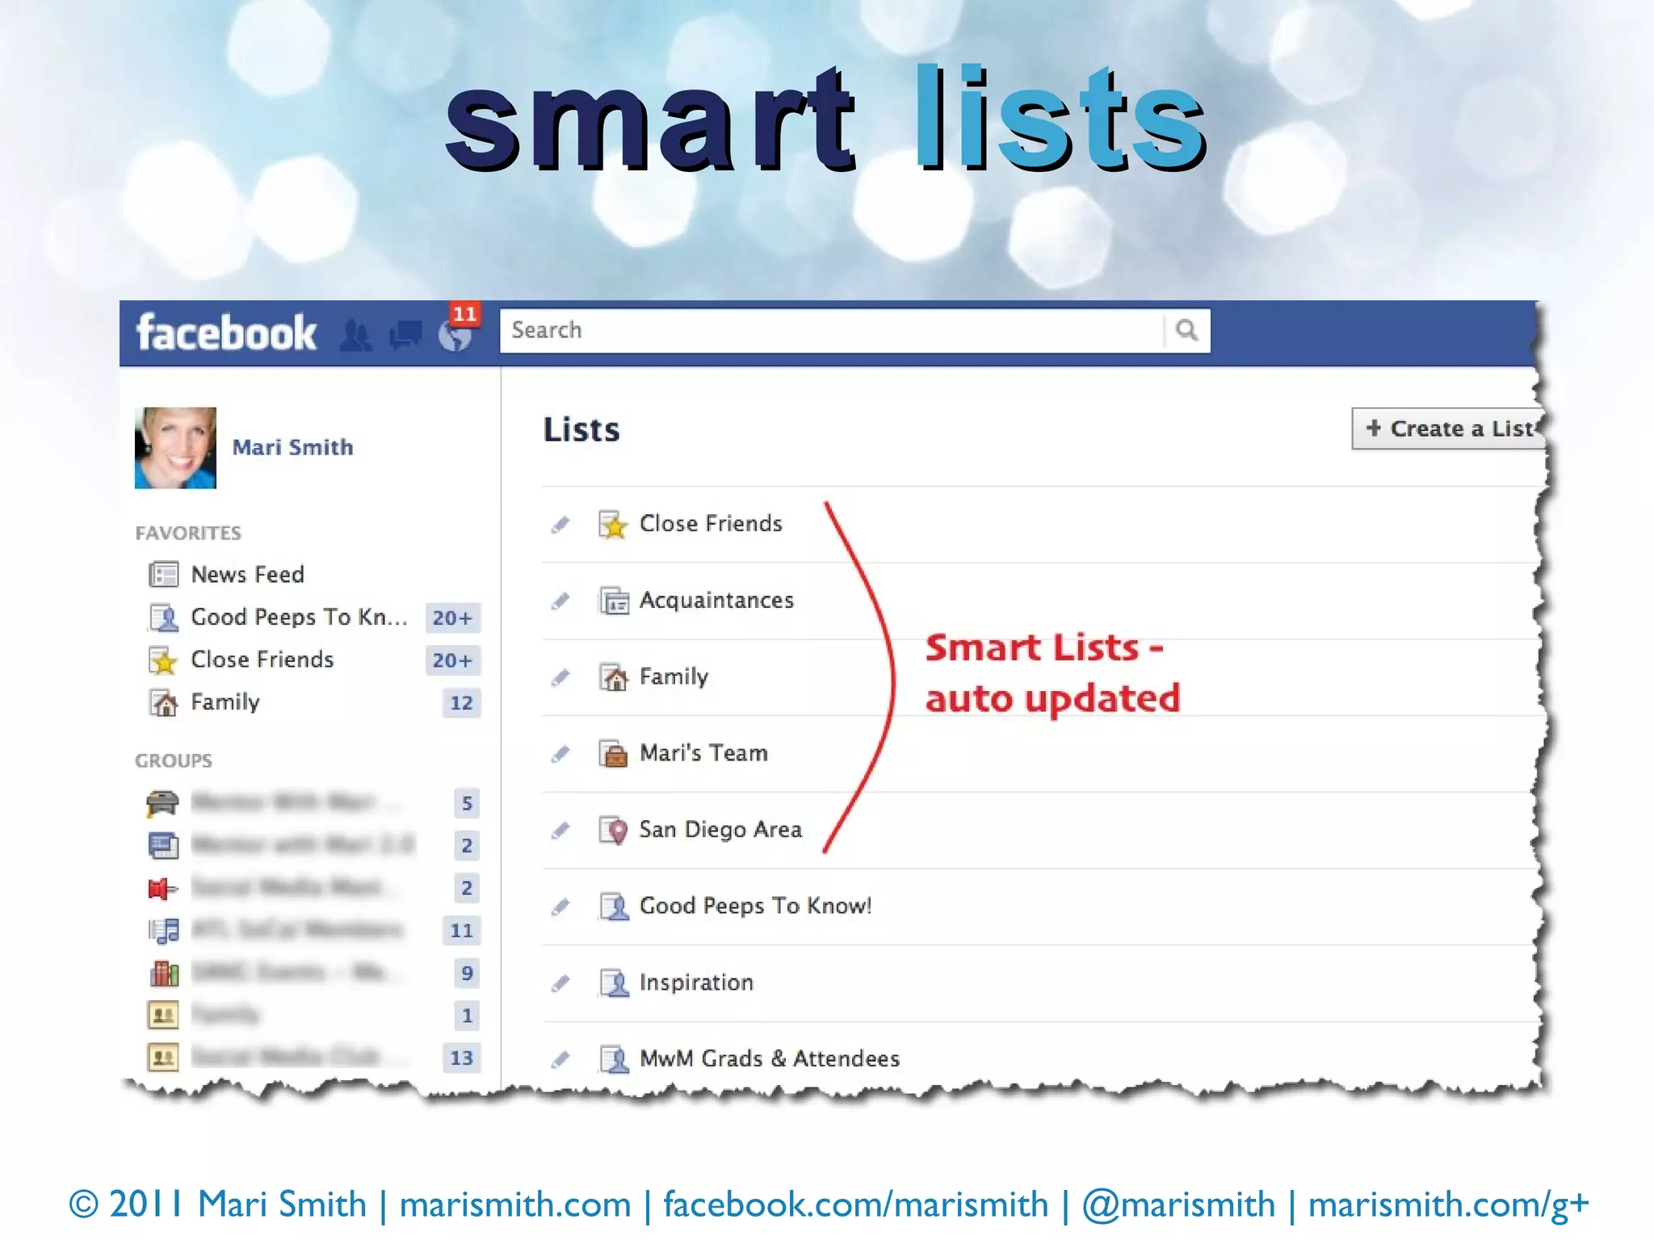Click the Create a List button
Image resolution: width=1654 pixels, height=1240 pixels.
(x=1448, y=429)
